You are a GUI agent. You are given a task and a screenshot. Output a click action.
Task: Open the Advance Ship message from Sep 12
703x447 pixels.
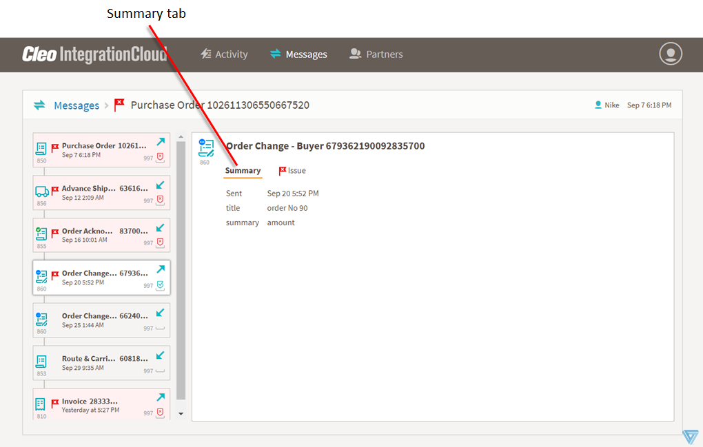101,192
